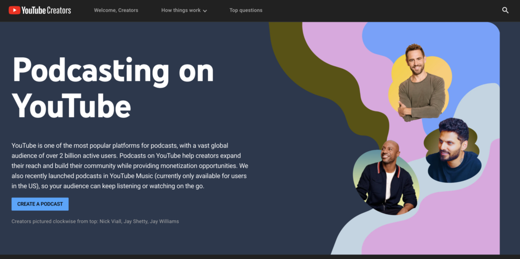Click Jay Williams' portrait at bottom
This screenshot has height=259, width=520.
point(386,178)
